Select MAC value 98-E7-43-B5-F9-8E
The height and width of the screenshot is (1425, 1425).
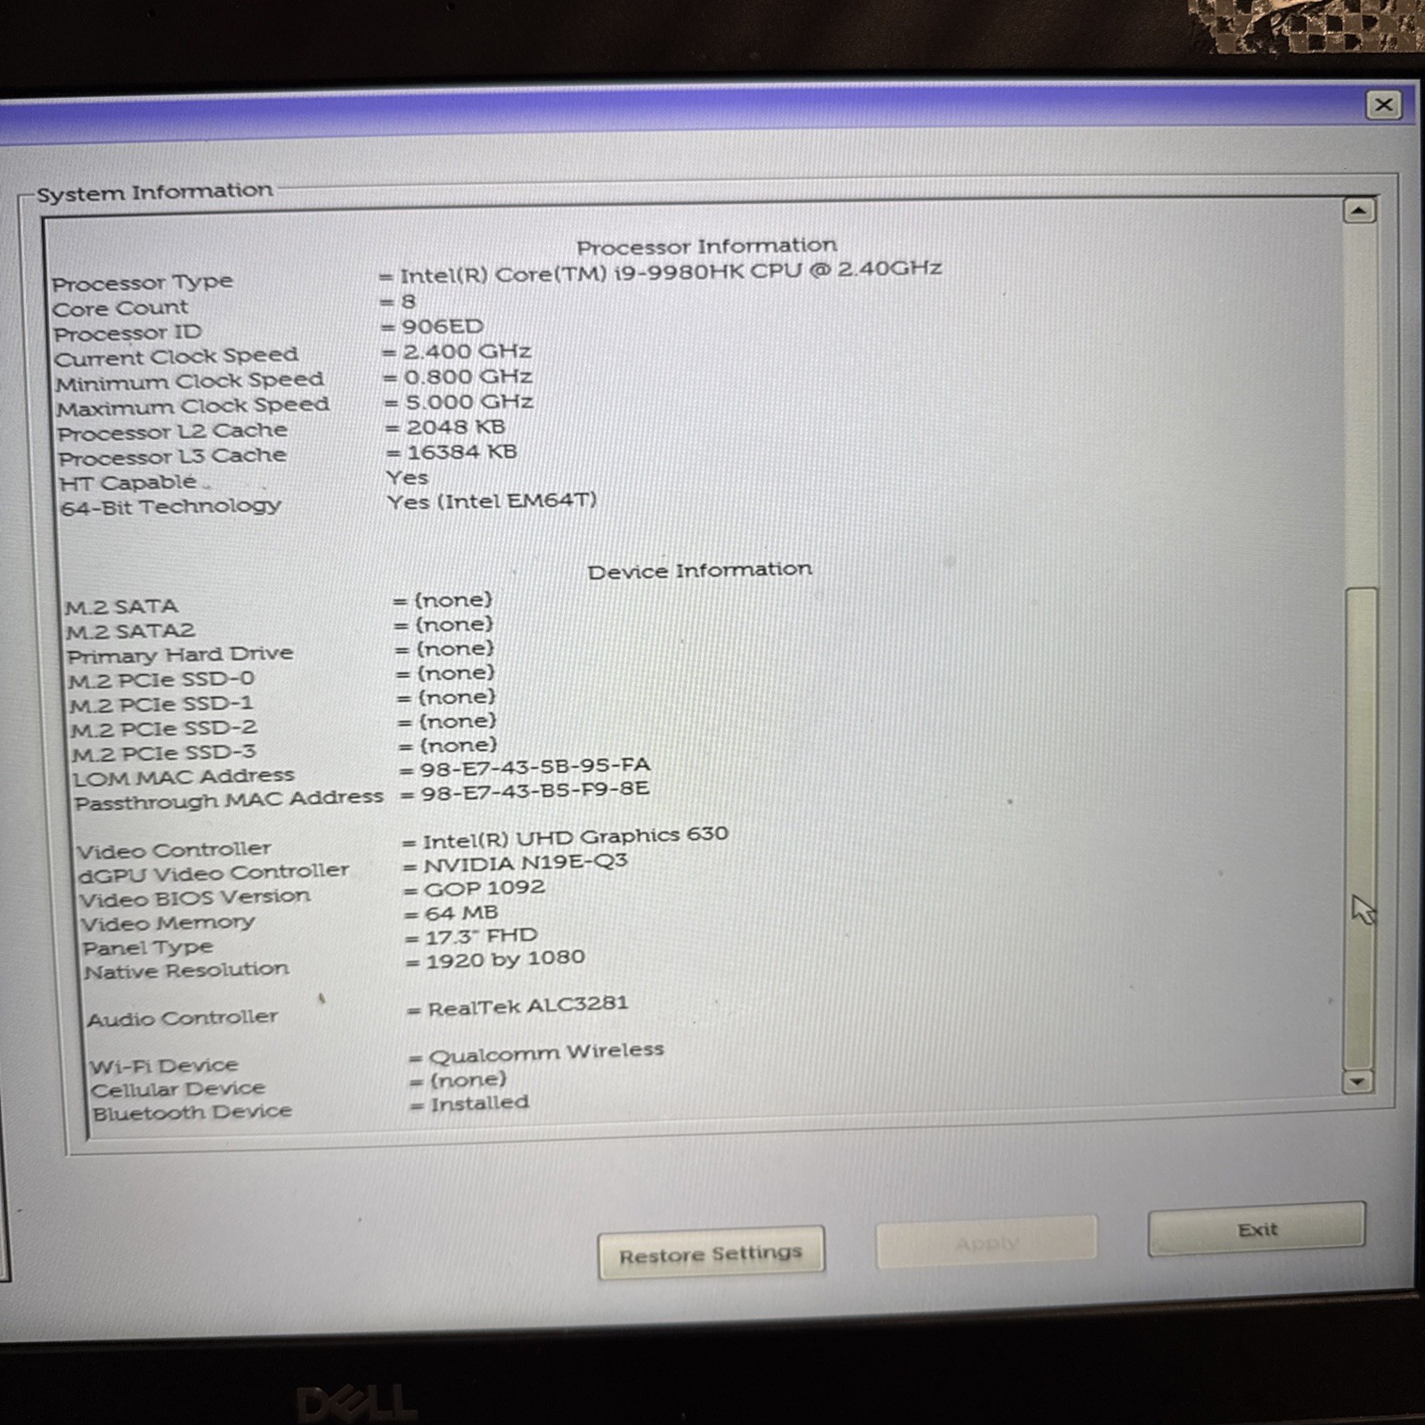tap(534, 790)
